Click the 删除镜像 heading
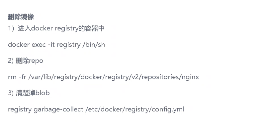Image resolution: width=262 pixels, height=122 pixels. (x=21, y=17)
